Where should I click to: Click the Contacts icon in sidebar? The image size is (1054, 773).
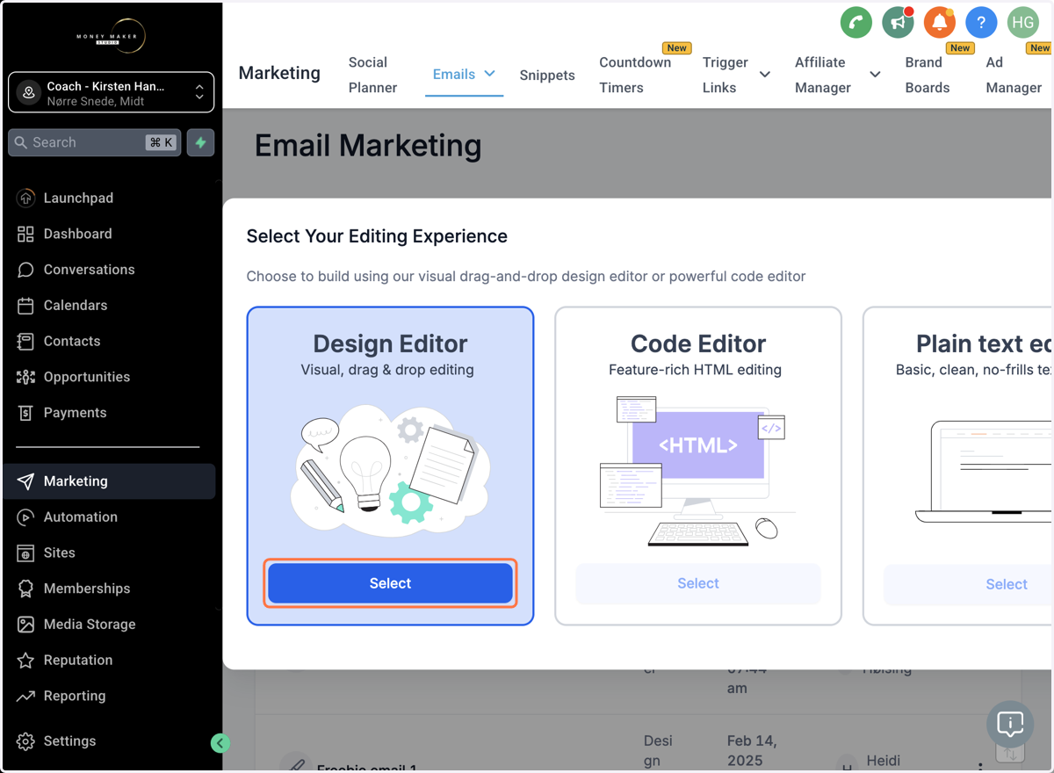(25, 341)
